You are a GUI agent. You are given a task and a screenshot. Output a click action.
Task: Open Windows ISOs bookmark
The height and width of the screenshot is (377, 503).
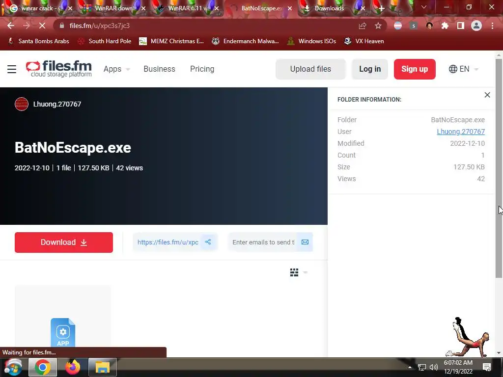pyautogui.click(x=311, y=41)
